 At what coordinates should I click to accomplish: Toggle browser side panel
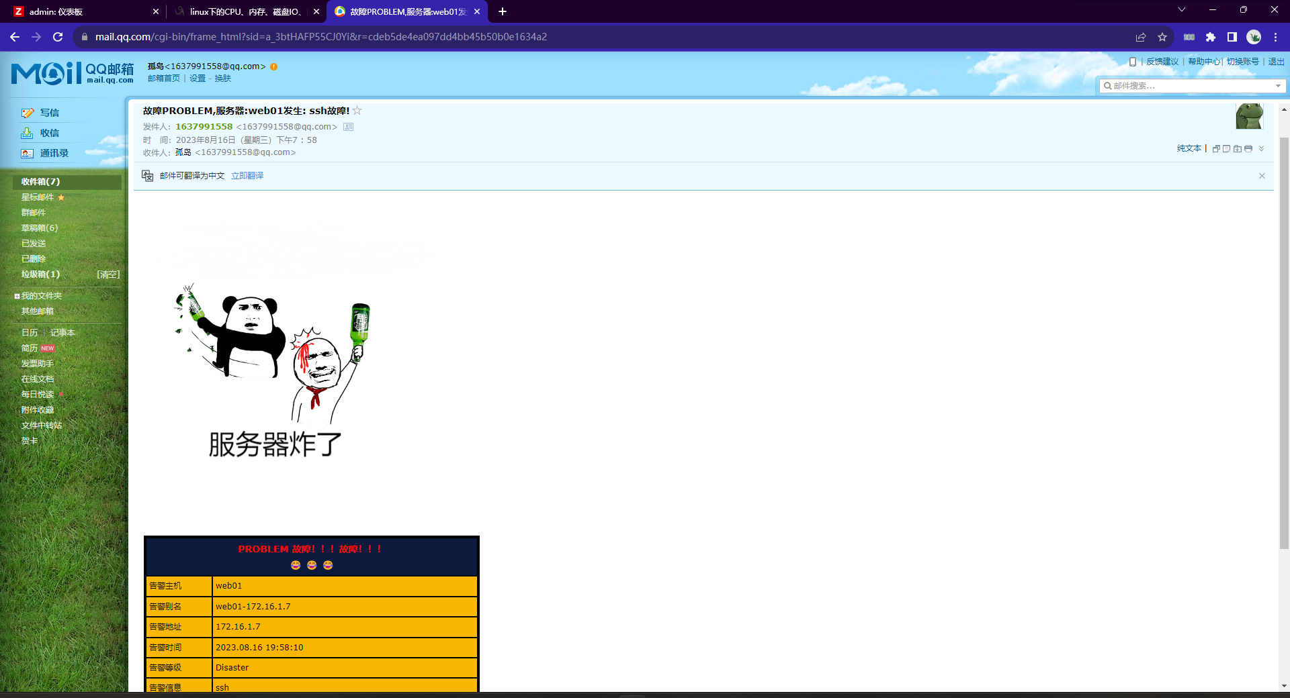(x=1232, y=37)
